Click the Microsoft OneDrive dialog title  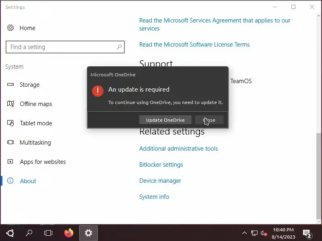tap(113, 75)
